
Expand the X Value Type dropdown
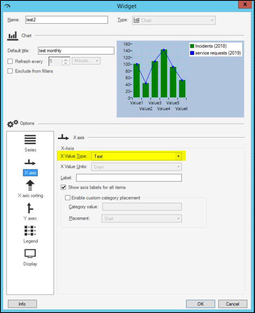[178, 156]
